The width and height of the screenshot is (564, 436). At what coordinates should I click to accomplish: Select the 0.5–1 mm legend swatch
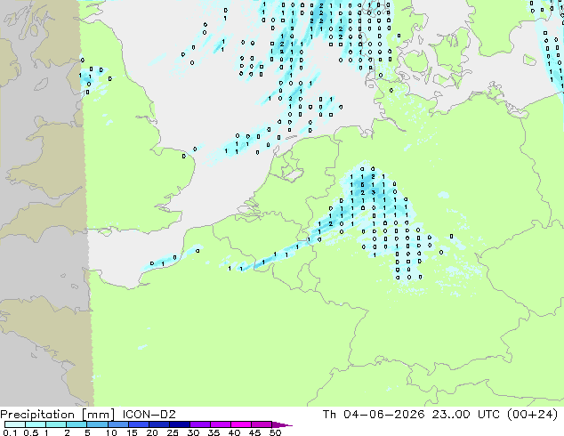[x=36, y=424]
